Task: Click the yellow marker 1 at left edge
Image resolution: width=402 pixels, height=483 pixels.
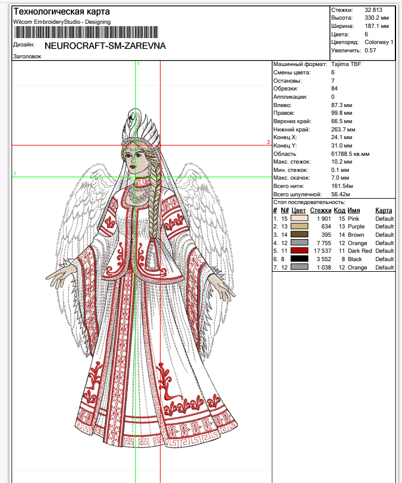Action: tap(14, 174)
